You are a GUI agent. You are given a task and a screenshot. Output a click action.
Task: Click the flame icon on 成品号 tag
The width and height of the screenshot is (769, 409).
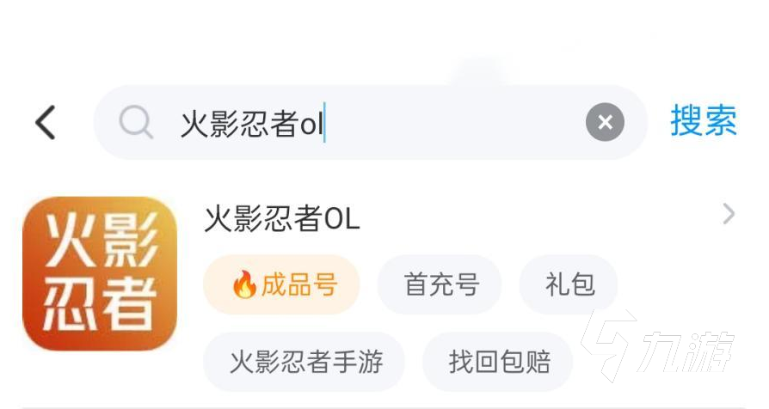244,285
